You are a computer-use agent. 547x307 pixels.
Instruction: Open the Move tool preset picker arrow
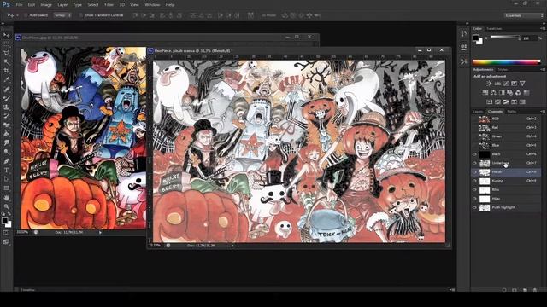17,15
